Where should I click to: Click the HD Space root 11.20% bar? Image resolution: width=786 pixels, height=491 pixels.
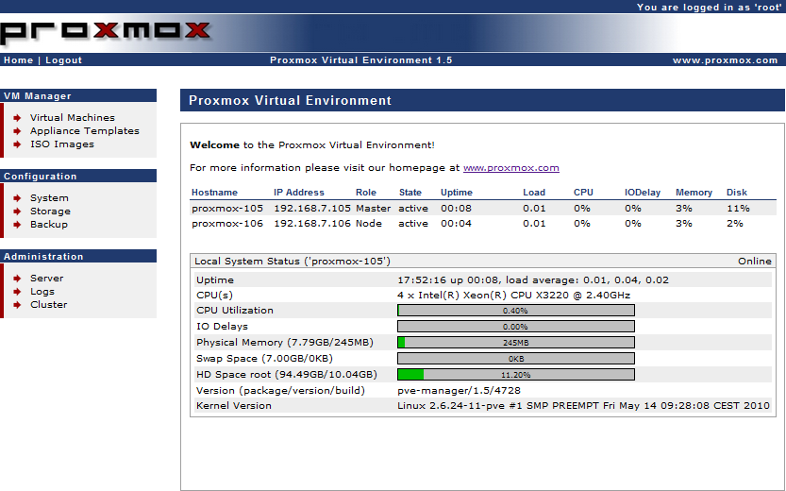pos(516,375)
